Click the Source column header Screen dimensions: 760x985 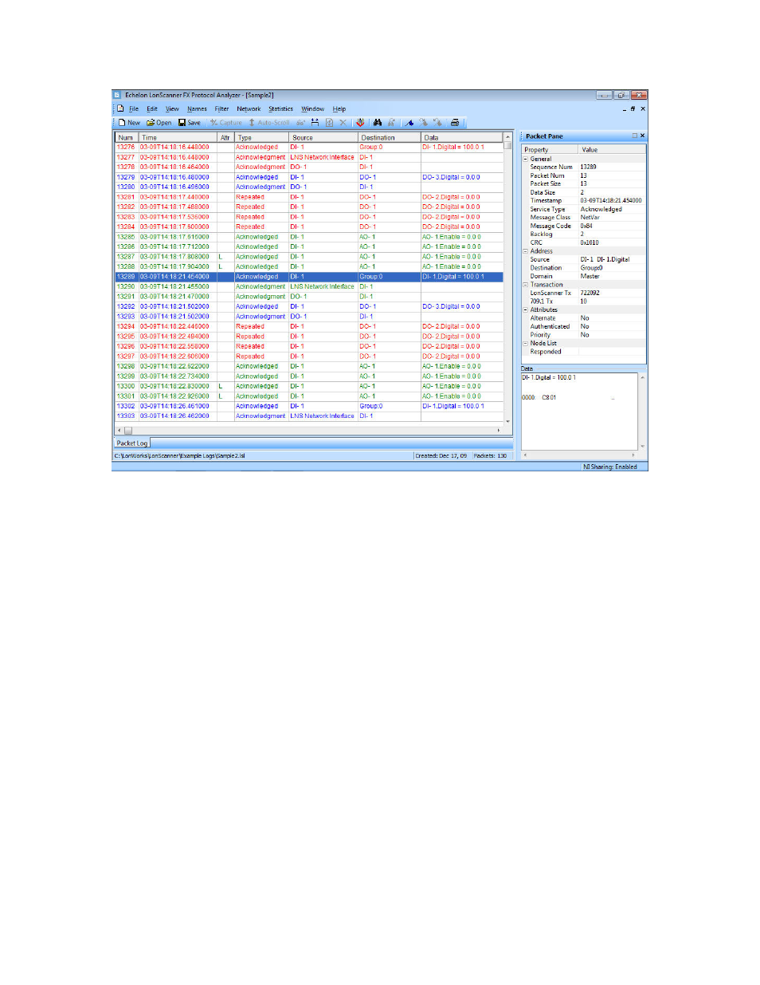point(323,137)
